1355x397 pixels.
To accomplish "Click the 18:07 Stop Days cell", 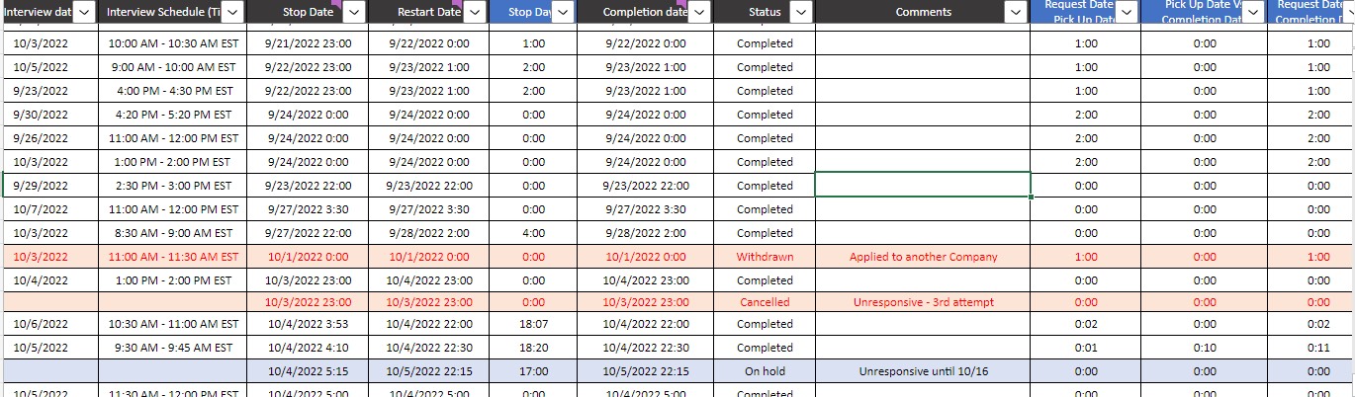I will (x=533, y=324).
